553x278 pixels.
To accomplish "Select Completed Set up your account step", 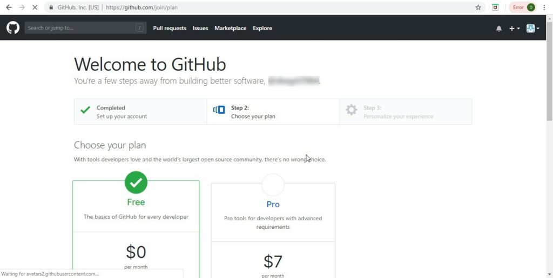I will click(x=140, y=112).
